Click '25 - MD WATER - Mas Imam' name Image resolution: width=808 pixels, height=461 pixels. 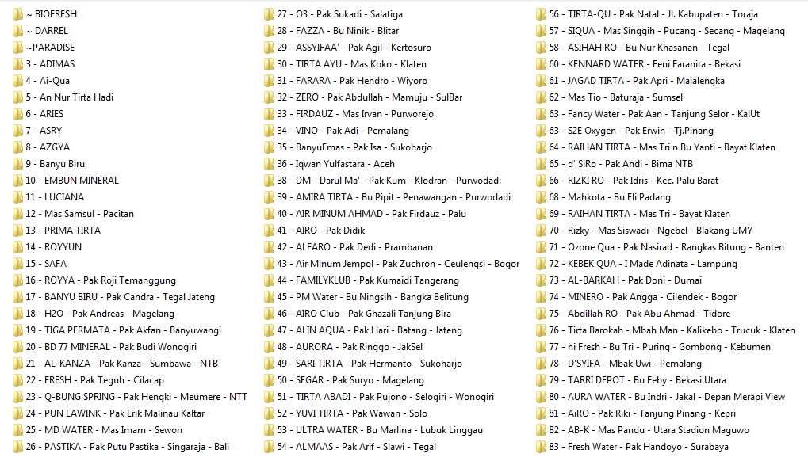104,430
